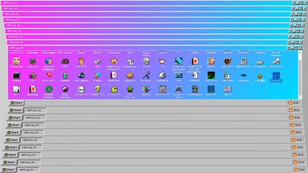Image resolution: width=308 pixels, height=173 pixels.
Task: Open the Byte Beat green wave icon
Action: (211, 75)
